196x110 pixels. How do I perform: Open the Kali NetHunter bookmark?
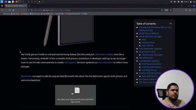point(47,14)
